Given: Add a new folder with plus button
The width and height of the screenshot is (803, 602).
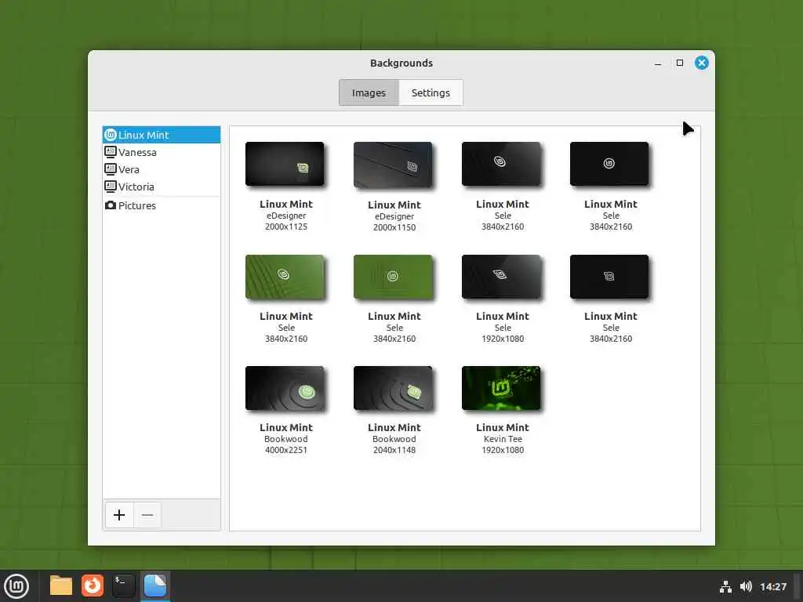Looking at the screenshot, I should tap(119, 514).
